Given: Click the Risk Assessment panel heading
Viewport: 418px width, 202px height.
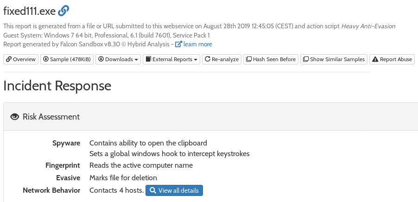Looking at the screenshot, I should click(x=51, y=117).
